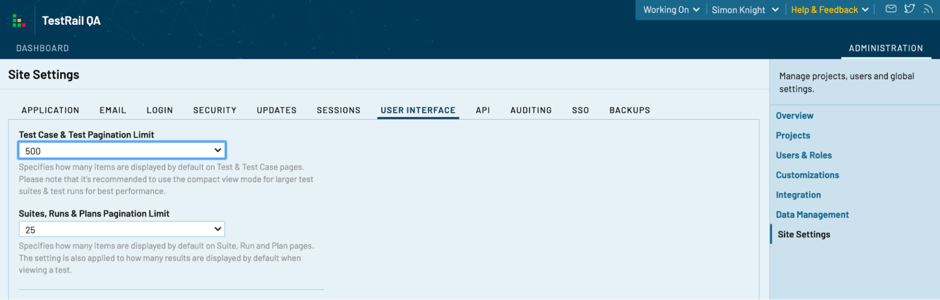The width and height of the screenshot is (940, 300).
Task: Open Customizations in sidebar
Action: pos(807,175)
